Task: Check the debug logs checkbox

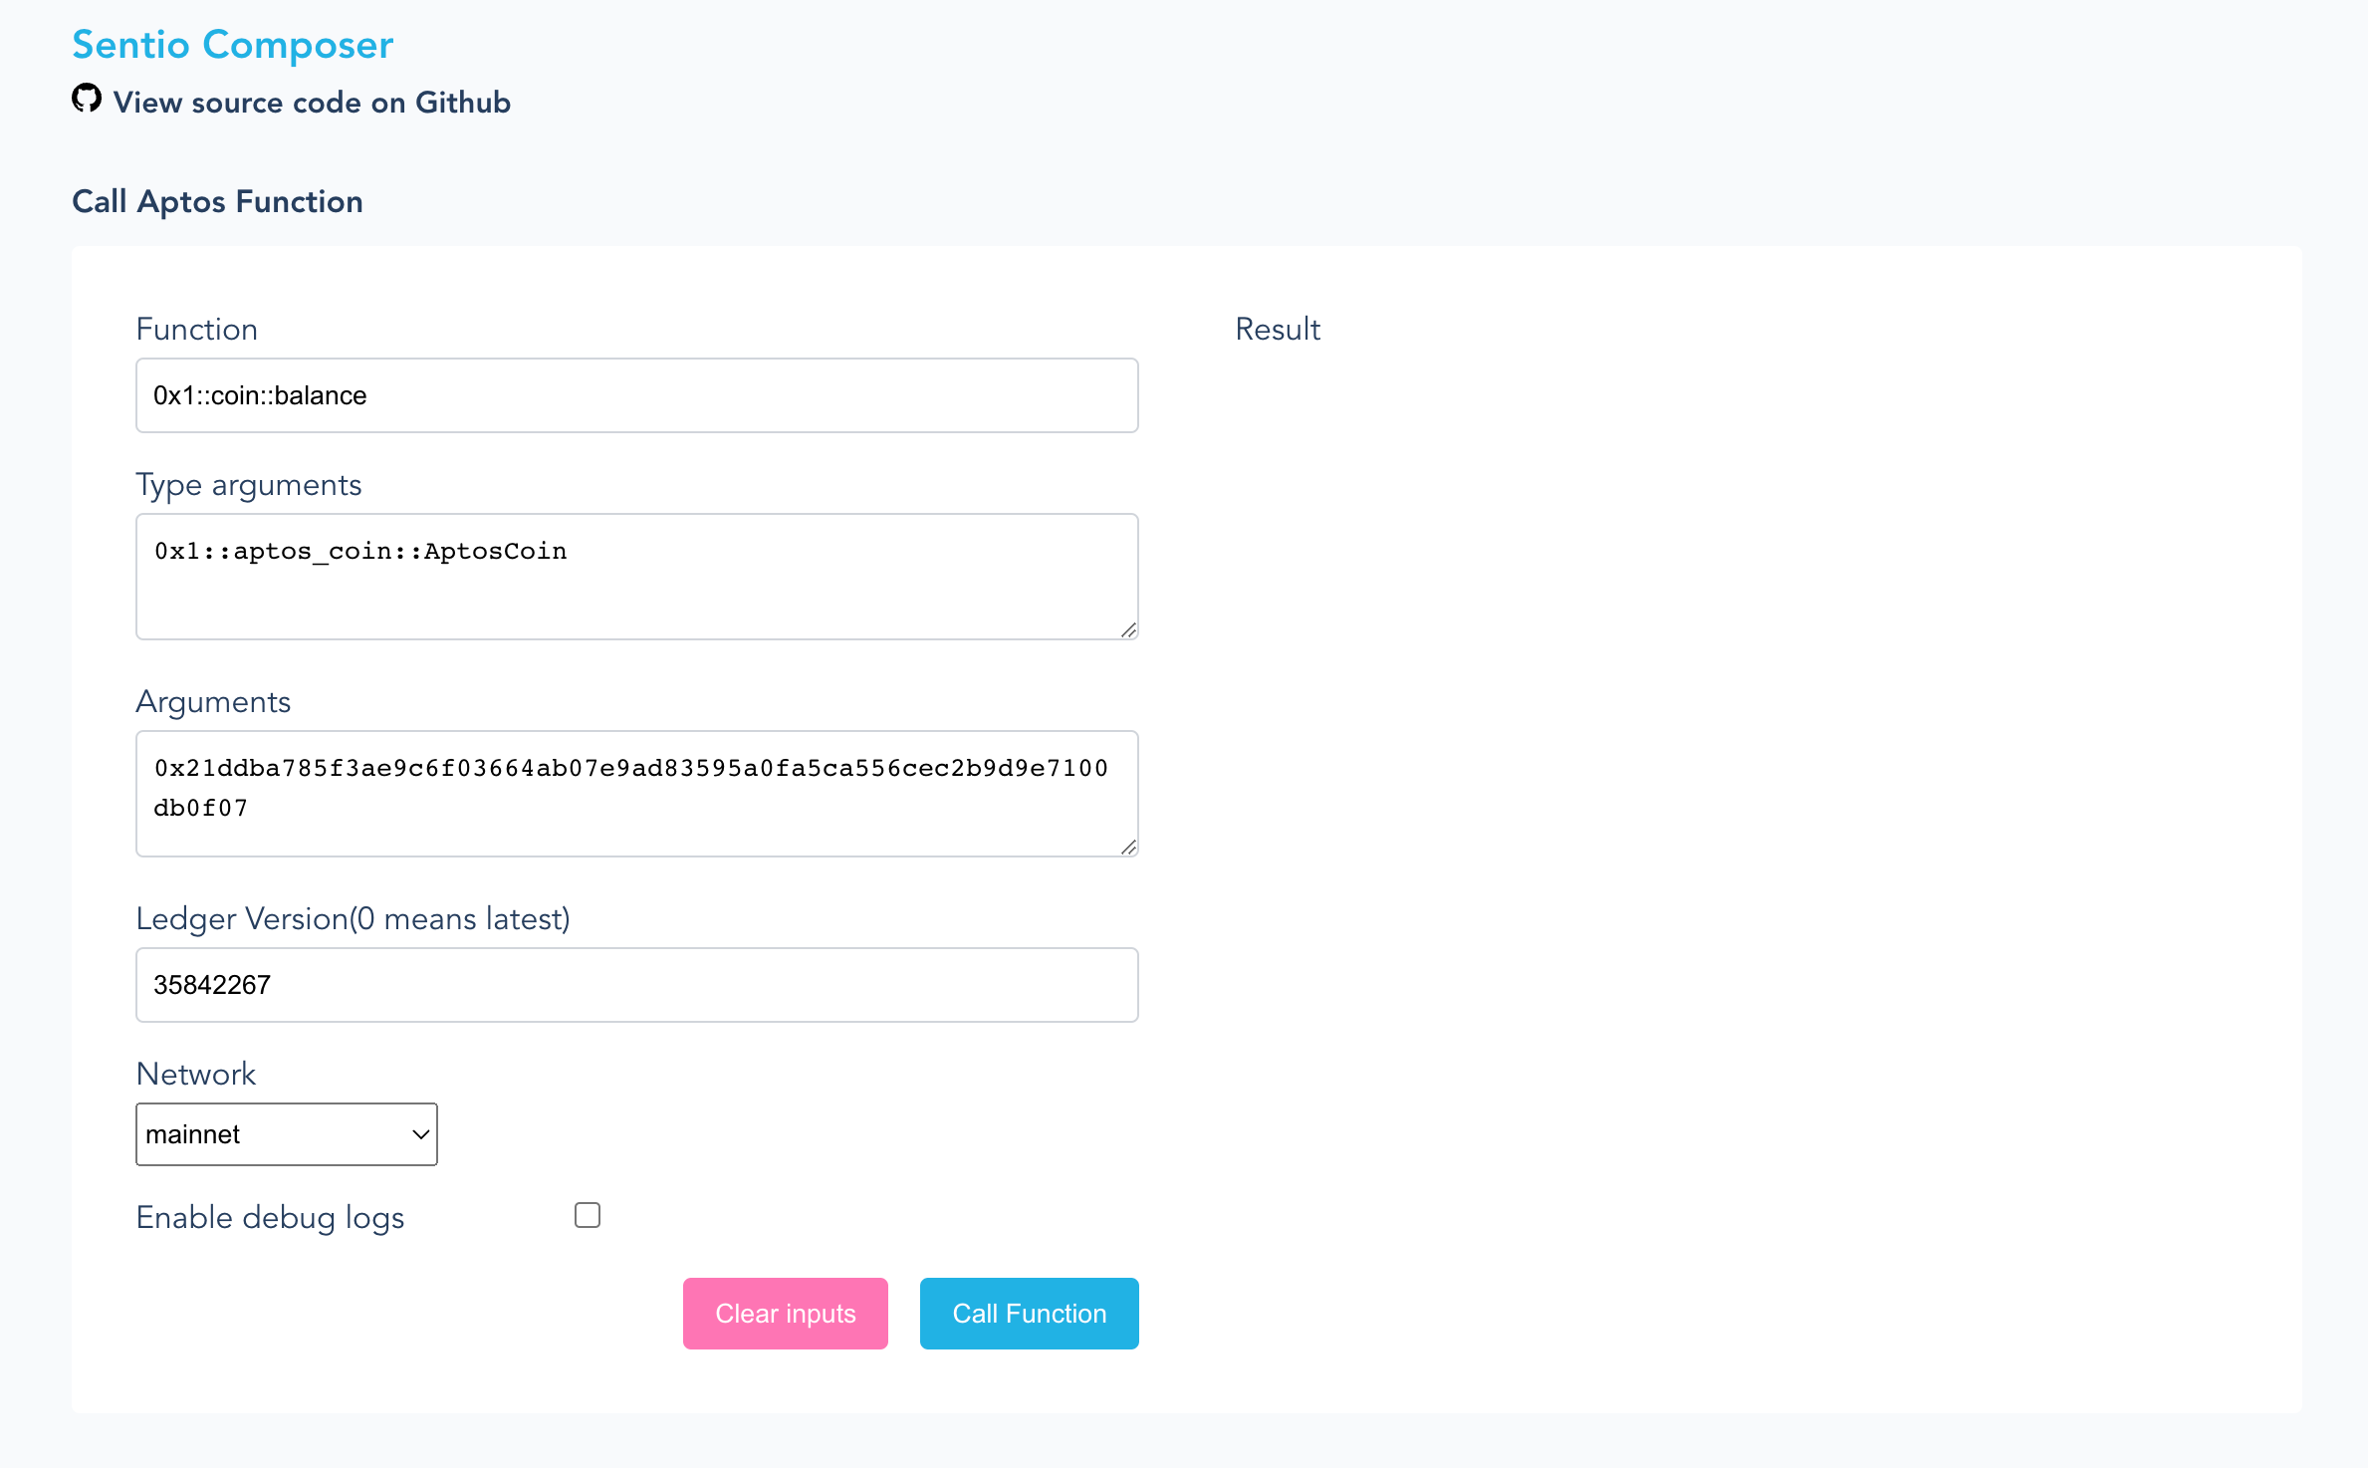Action: [589, 1214]
